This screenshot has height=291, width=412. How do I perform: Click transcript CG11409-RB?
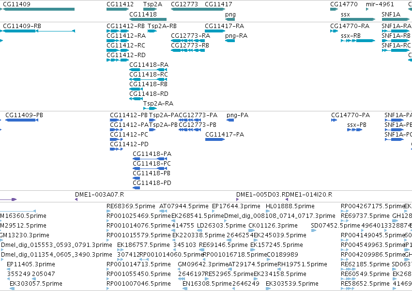tap(22, 26)
